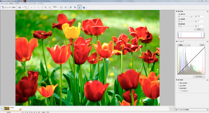
Task: Click the fit-to-window icon
Action: coord(61,7)
